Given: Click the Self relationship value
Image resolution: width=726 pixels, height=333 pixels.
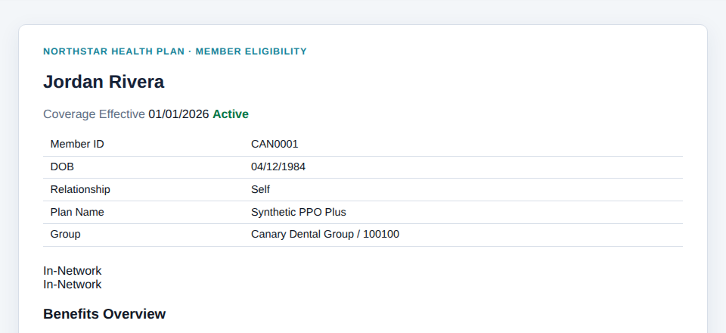Looking at the screenshot, I should coord(260,189).
